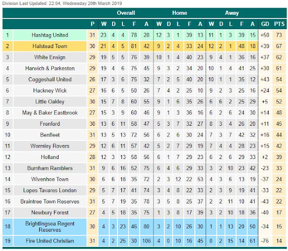Open Coggeshall United team entry

coord(50,79)
